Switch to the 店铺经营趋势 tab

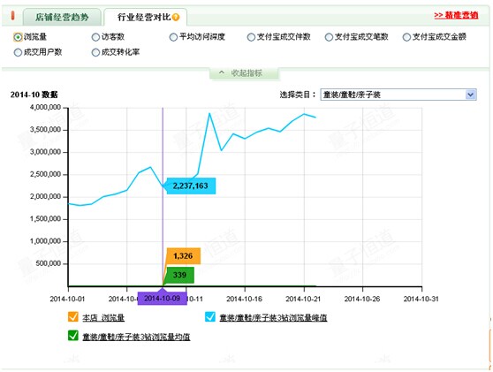click(x=62, y=17)
